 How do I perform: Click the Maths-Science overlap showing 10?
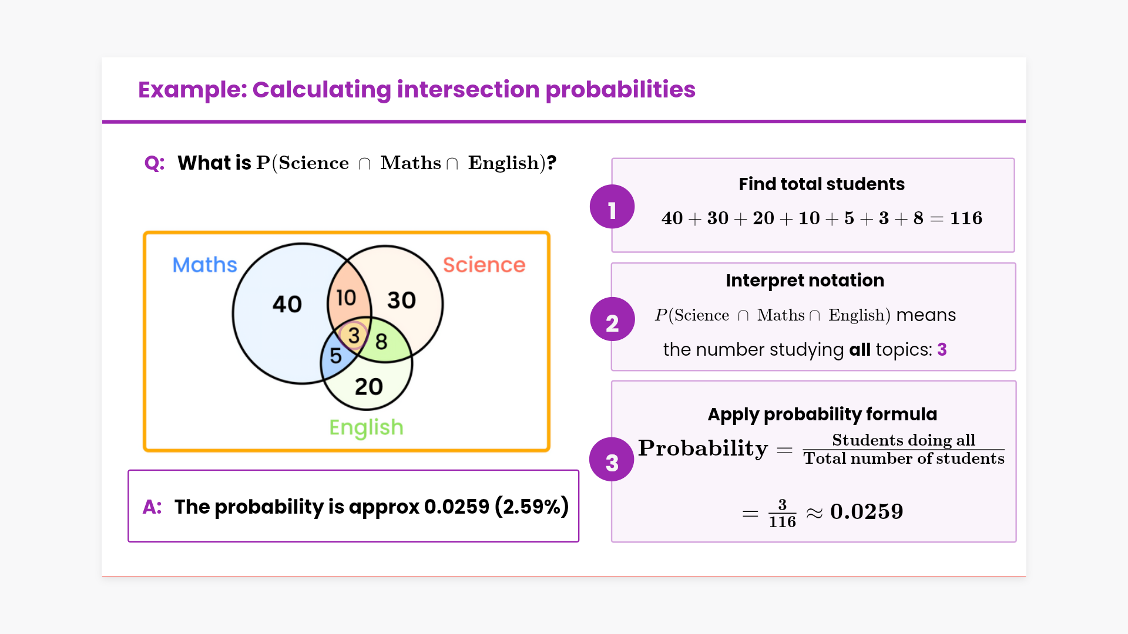pos(346,298)
